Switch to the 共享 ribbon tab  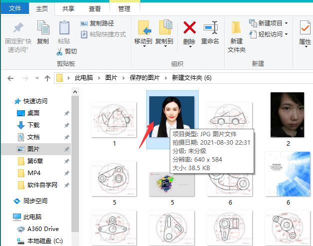pyautogui.click(x=68, y=8)
